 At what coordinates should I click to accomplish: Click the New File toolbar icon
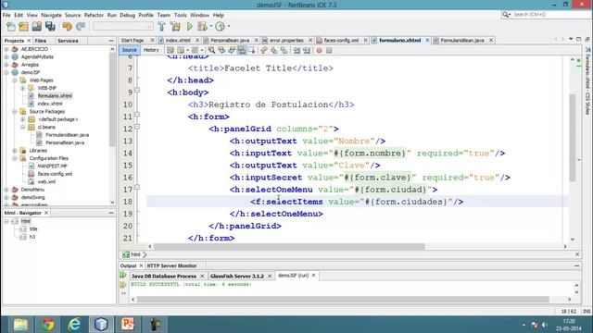[10, 27]
